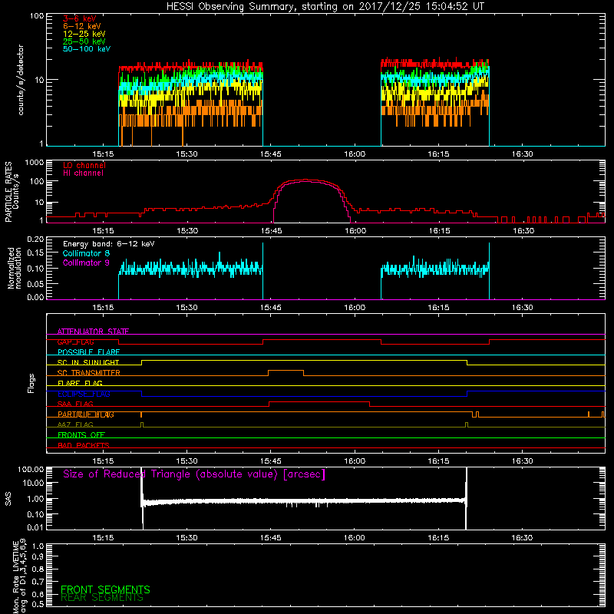Select the BAD_PACKETS flag label
The image size is (614, 614).
[84, 446]
